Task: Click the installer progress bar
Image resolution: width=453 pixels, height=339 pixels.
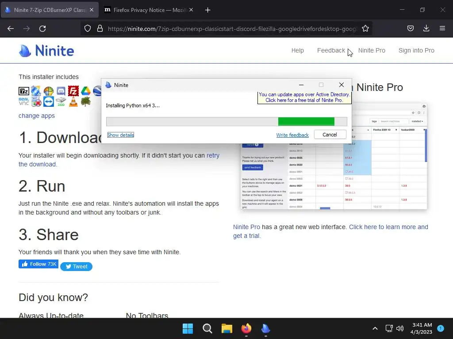Action: click(x=226, y=122)
